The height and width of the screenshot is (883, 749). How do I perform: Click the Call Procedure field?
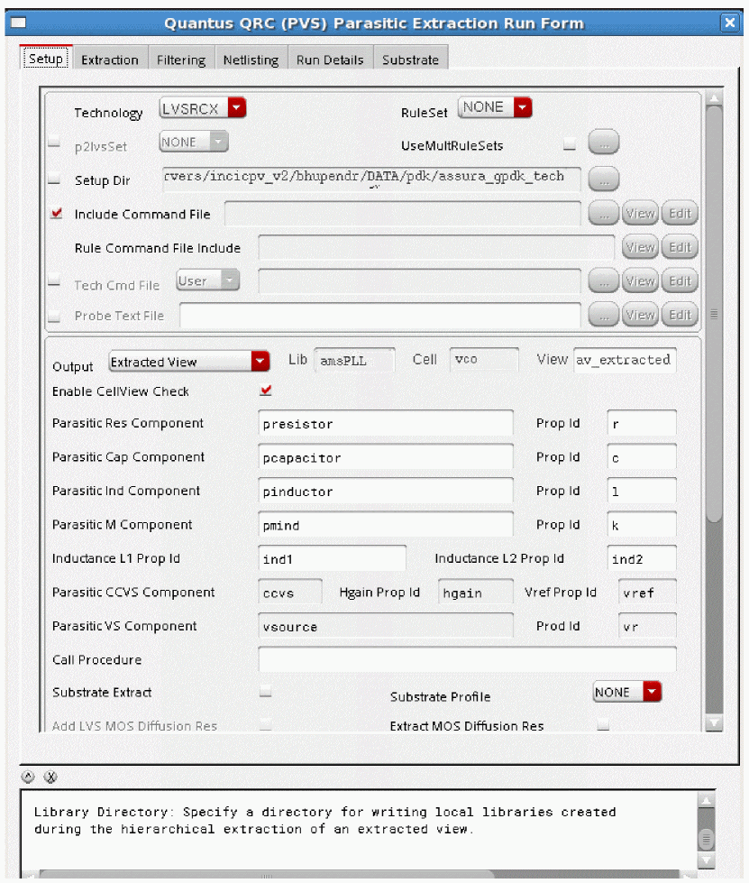click(467, 659)
